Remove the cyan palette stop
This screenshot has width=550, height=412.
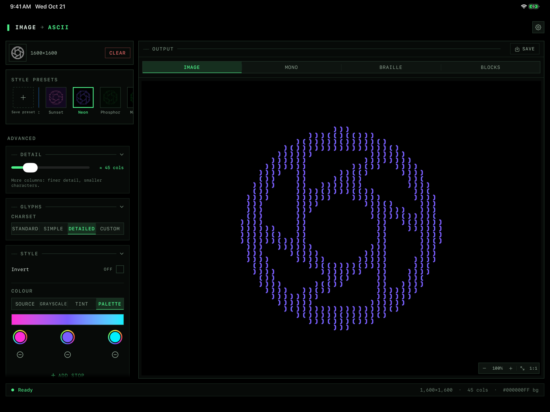coord(115,355)
